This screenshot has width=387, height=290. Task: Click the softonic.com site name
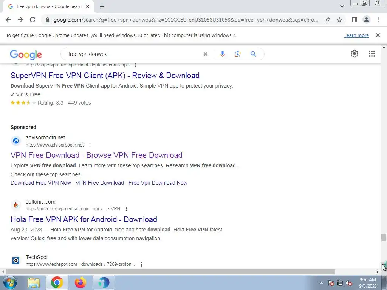pos(40,202)
